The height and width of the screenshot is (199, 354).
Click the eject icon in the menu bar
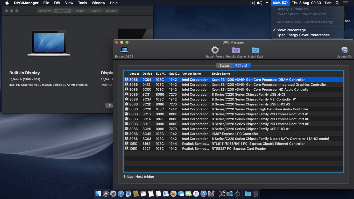(267, 3)
